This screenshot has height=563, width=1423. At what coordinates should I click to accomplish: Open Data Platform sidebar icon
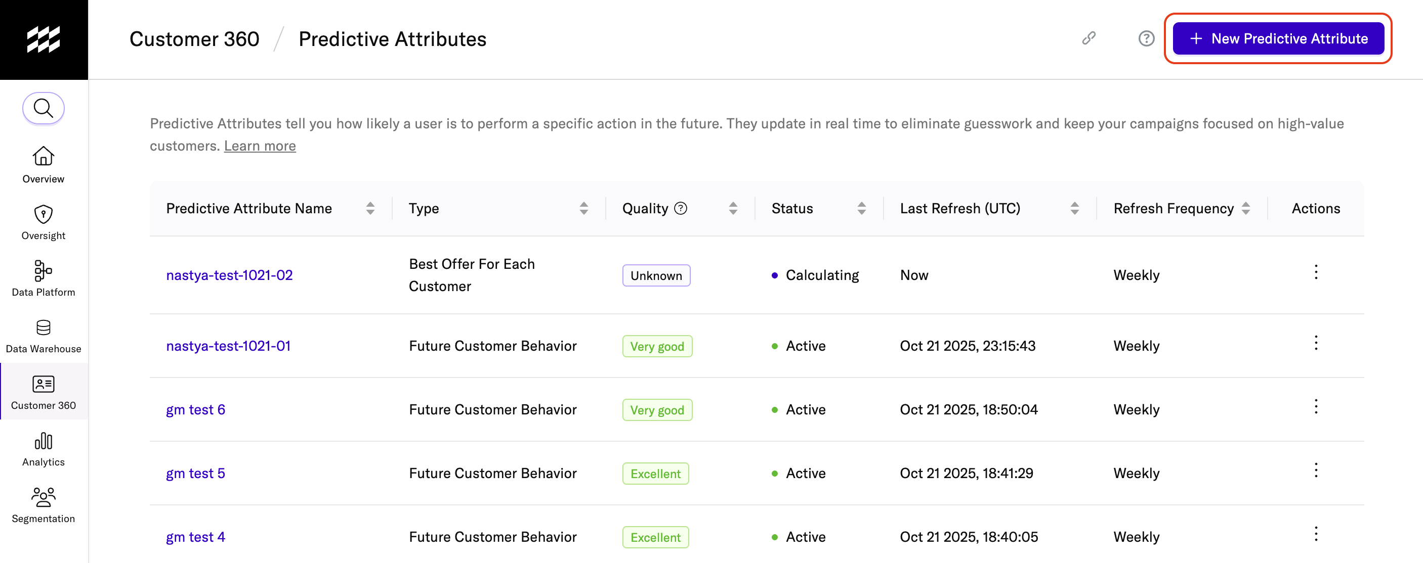click(x=43, y=271)
